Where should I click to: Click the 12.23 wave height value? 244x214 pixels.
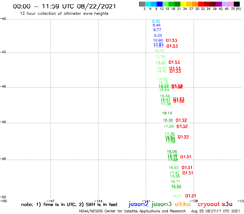pyautogui.click(x=159, y=51)
